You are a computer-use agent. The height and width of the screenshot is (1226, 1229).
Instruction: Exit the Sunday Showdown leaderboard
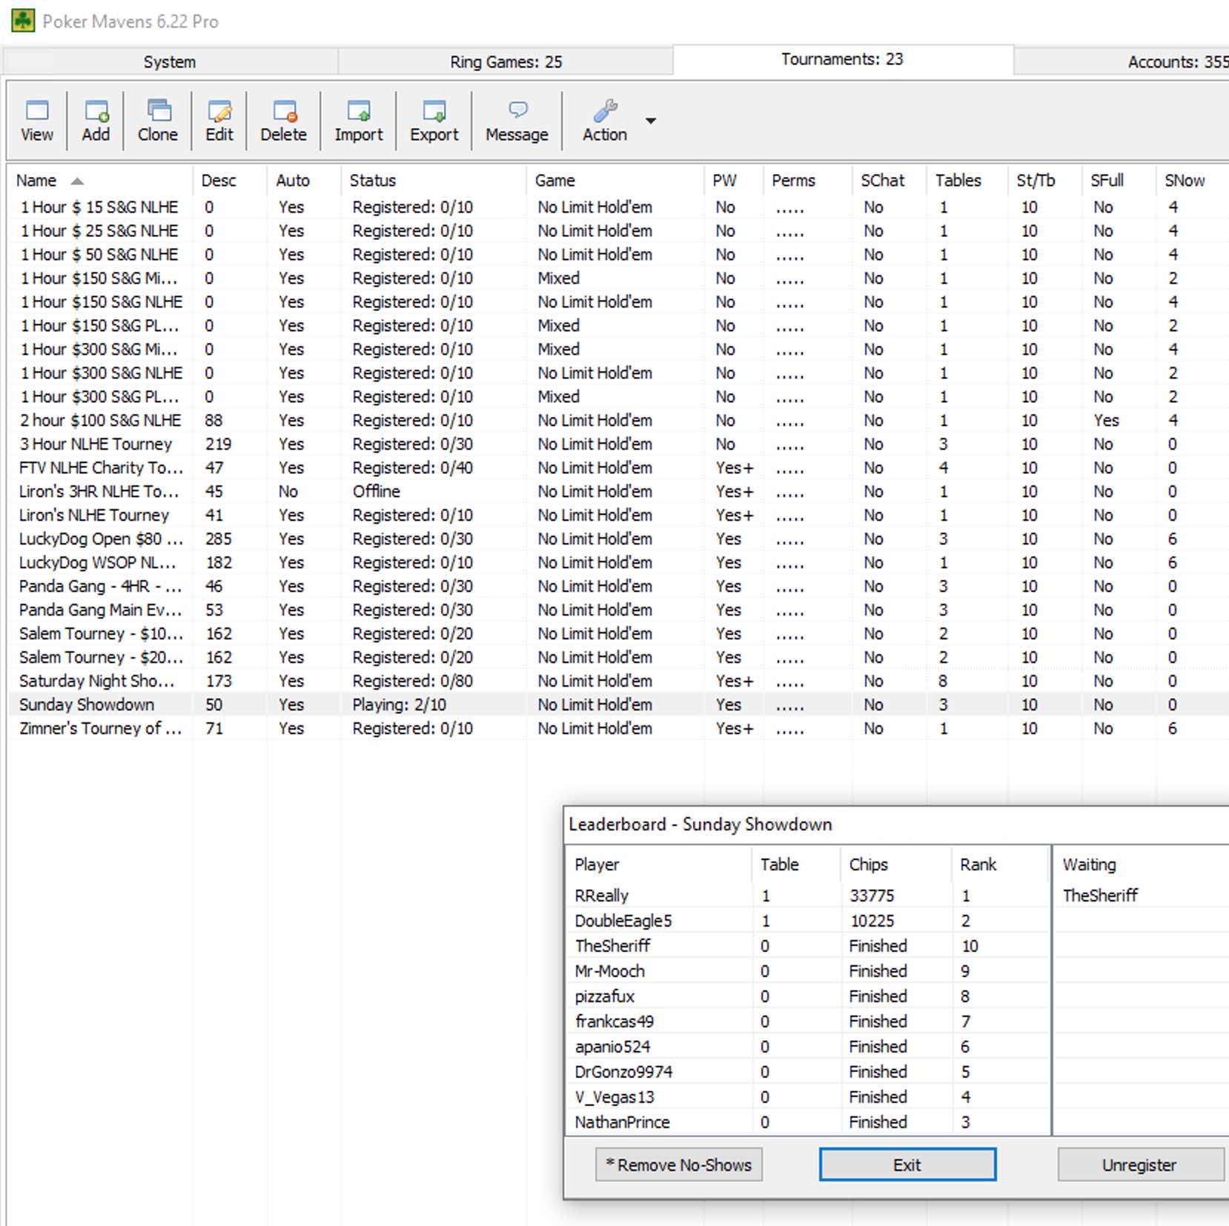[907, 1164]
